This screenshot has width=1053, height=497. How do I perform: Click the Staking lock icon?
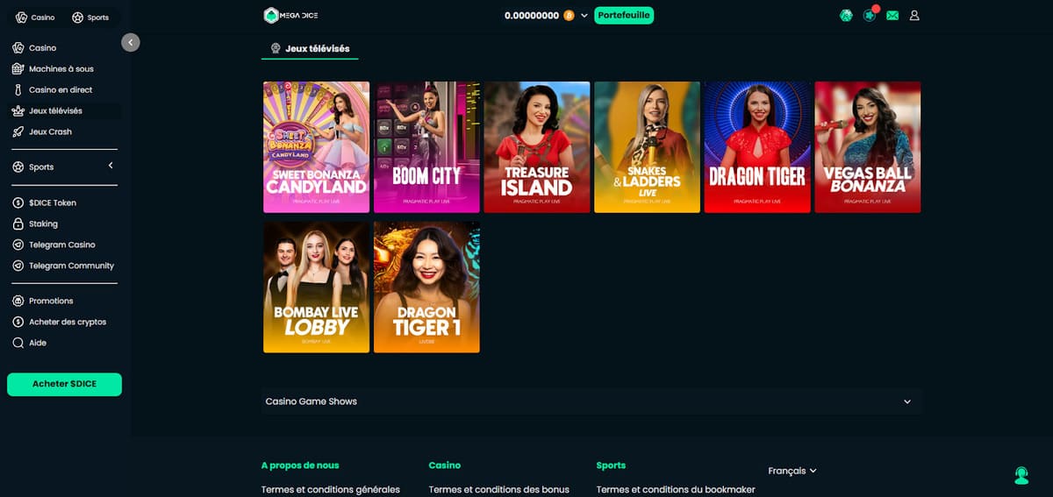tap(18, 224)
